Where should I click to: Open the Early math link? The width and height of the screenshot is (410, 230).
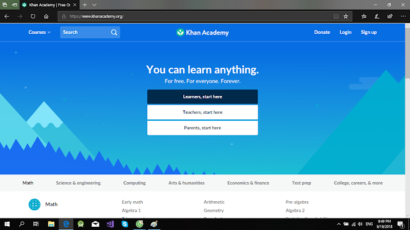133,202
